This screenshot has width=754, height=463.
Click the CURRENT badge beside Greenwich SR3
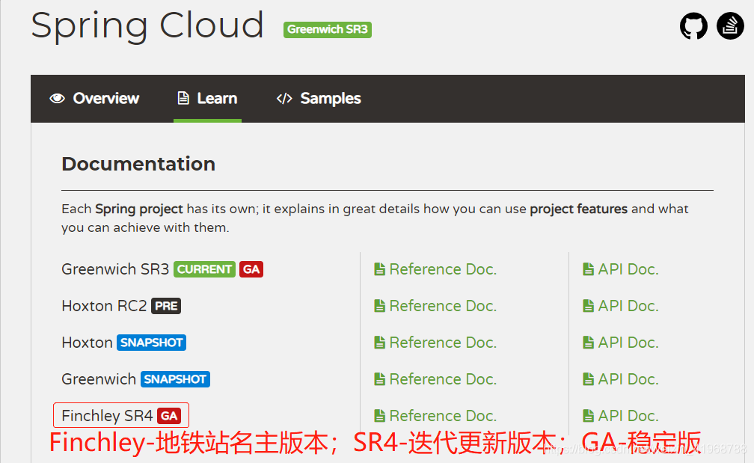coord(204,269)
